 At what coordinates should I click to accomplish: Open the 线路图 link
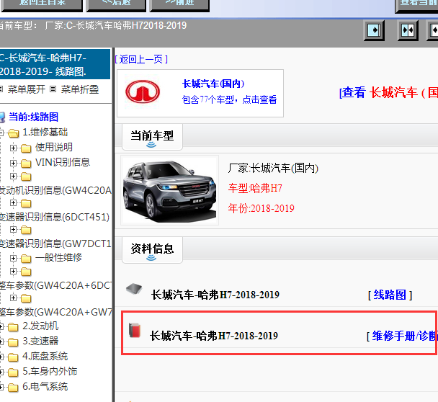point(390,295)
